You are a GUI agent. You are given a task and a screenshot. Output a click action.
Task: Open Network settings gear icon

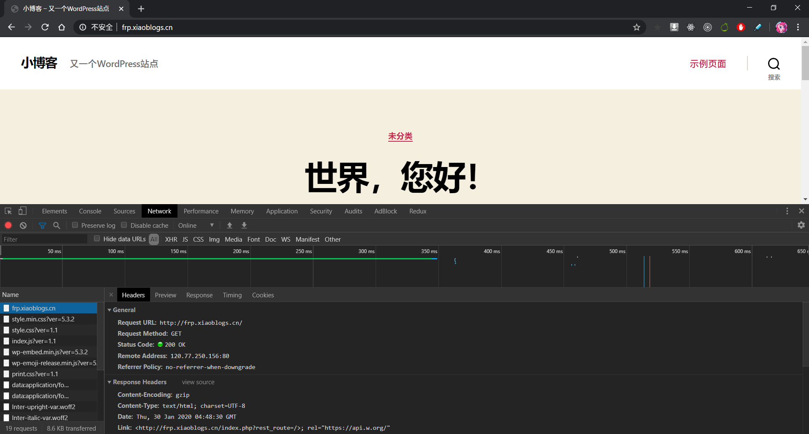tap(801, 225)
